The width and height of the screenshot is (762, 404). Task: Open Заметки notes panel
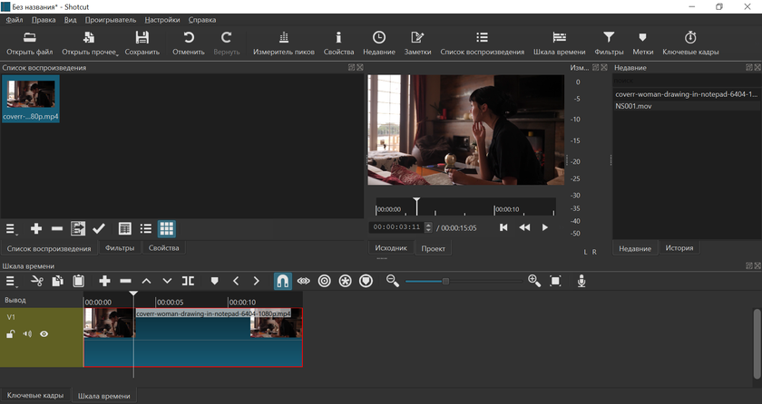(x=417, y=43)
